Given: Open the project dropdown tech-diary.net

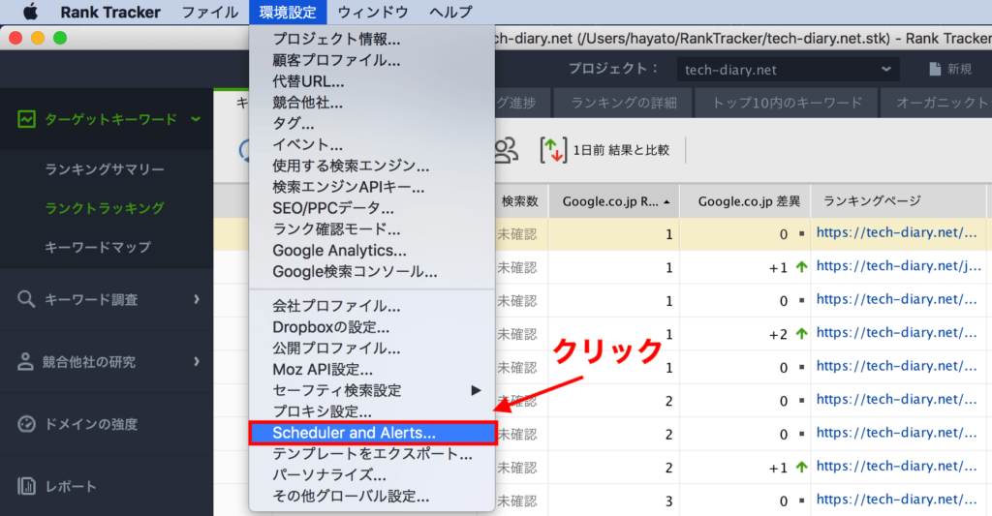Looking at the screenshot, I should coord(789,70).
